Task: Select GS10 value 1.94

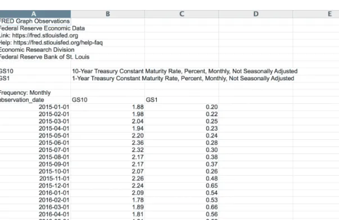Action: 108,129
